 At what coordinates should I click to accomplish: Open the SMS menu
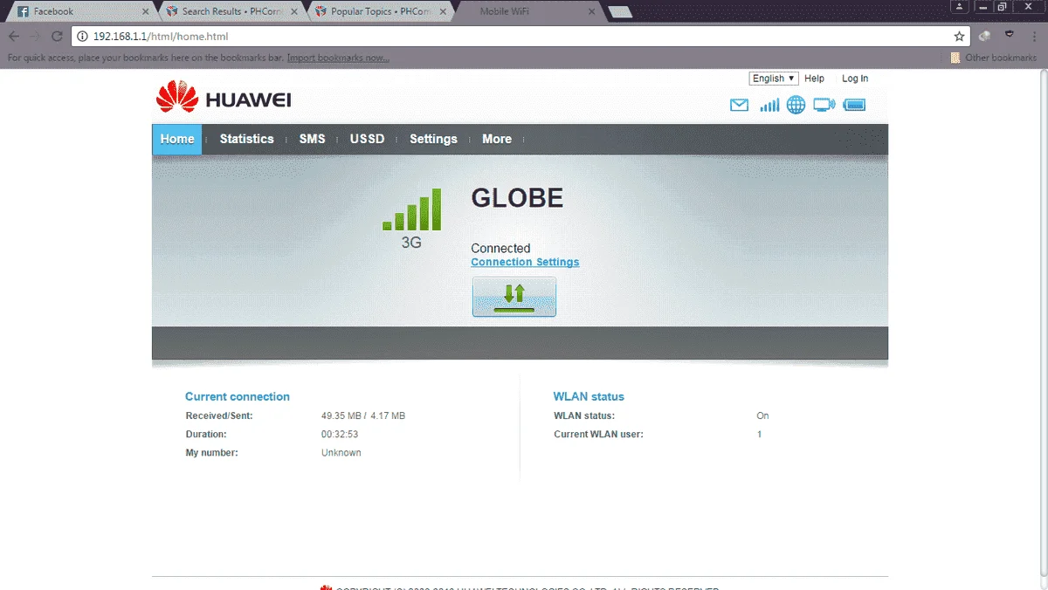coord(312,139)
